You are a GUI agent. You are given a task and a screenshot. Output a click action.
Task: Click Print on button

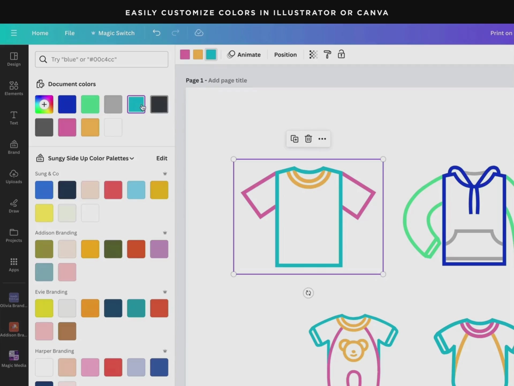click(x=501, y=33)
